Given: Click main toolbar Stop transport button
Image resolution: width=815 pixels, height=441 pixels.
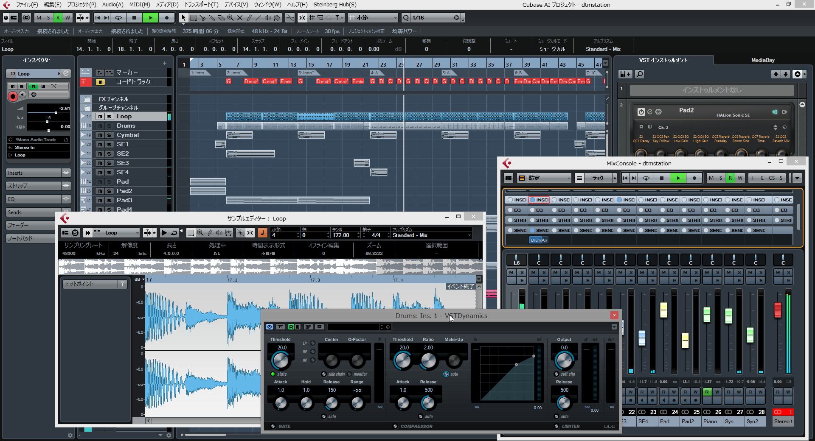Looking at the screenshot, I should [134, 18].
